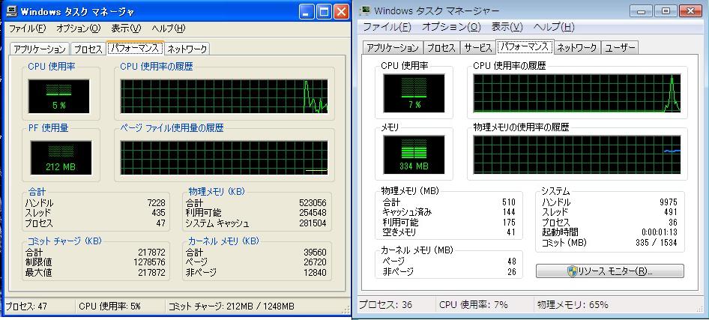Click Task Manager icon in XP title bar

tap(12, 12)
